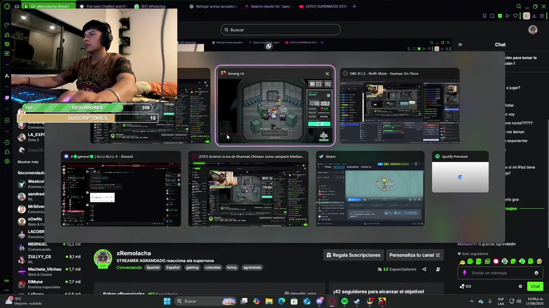Open the MERNUEL channel in sidebar
Viewport: 549px width, 308px height.
click(x=48, y=246)
